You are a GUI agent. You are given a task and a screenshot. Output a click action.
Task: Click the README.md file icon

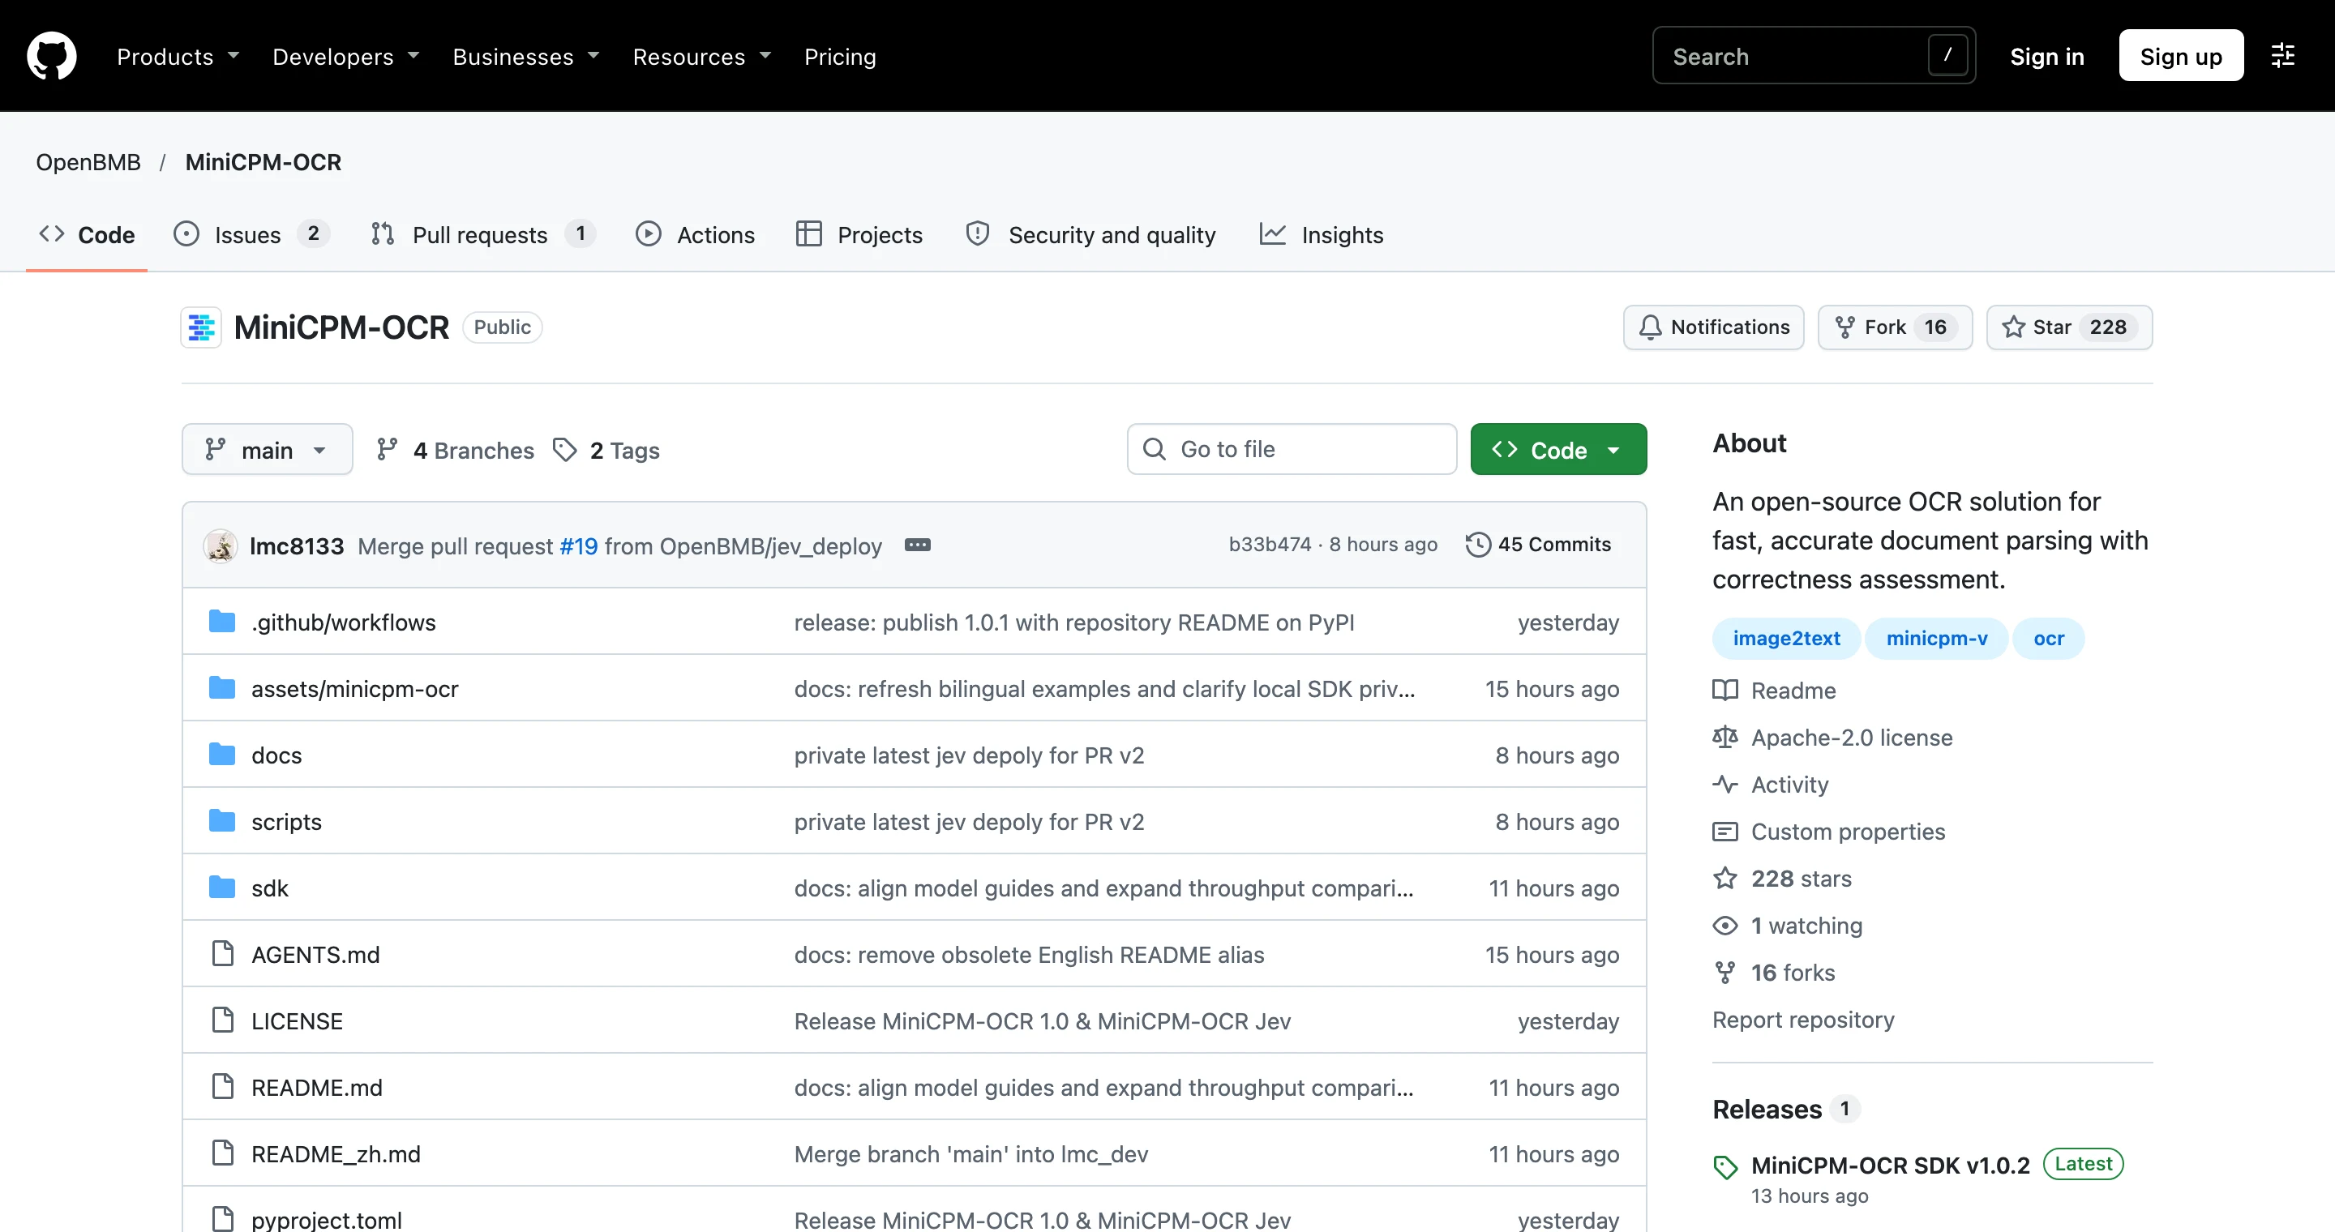pos(222,1087)
